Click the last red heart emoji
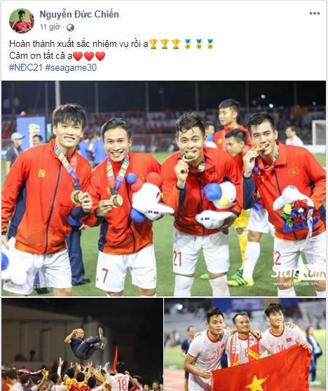 pos(100,56)
